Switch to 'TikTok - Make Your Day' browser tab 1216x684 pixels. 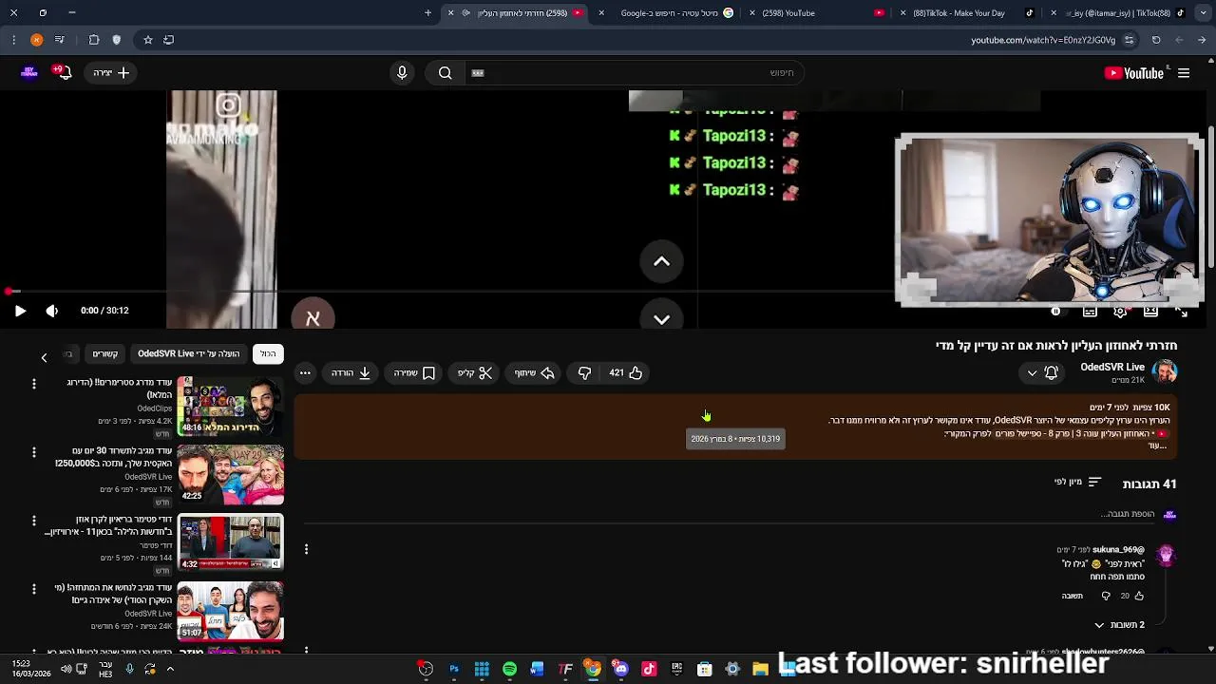coord(965,13)
